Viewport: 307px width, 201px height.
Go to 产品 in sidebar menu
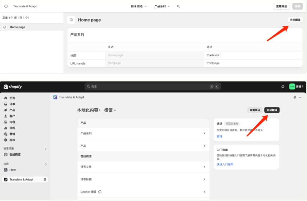(x=12, y=110)
